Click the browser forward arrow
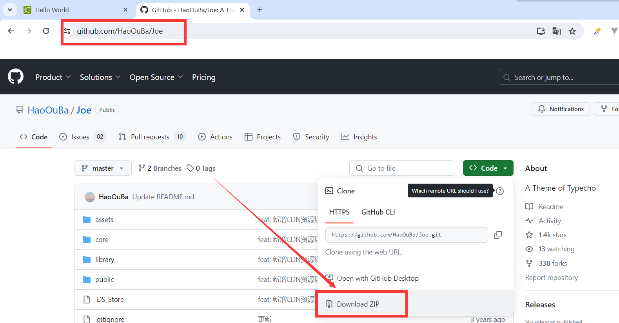The image size is (619, 323). click(28, 31)
